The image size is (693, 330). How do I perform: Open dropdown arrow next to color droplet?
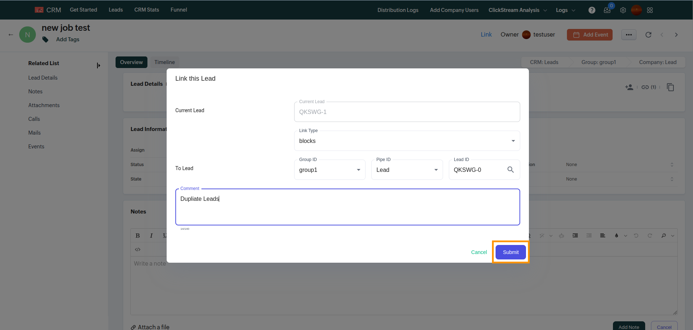[626, 236]
